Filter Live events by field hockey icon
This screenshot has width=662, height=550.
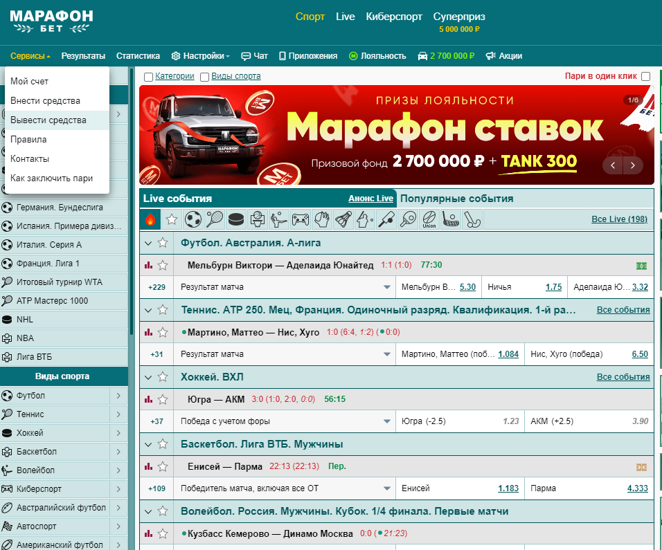coord(472,219)
